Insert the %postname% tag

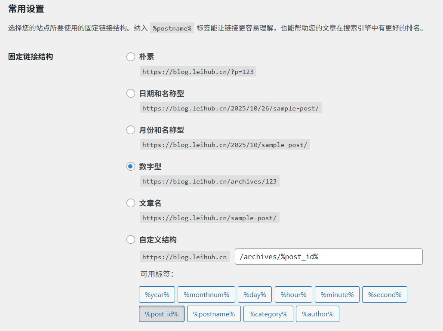(214, 314)
